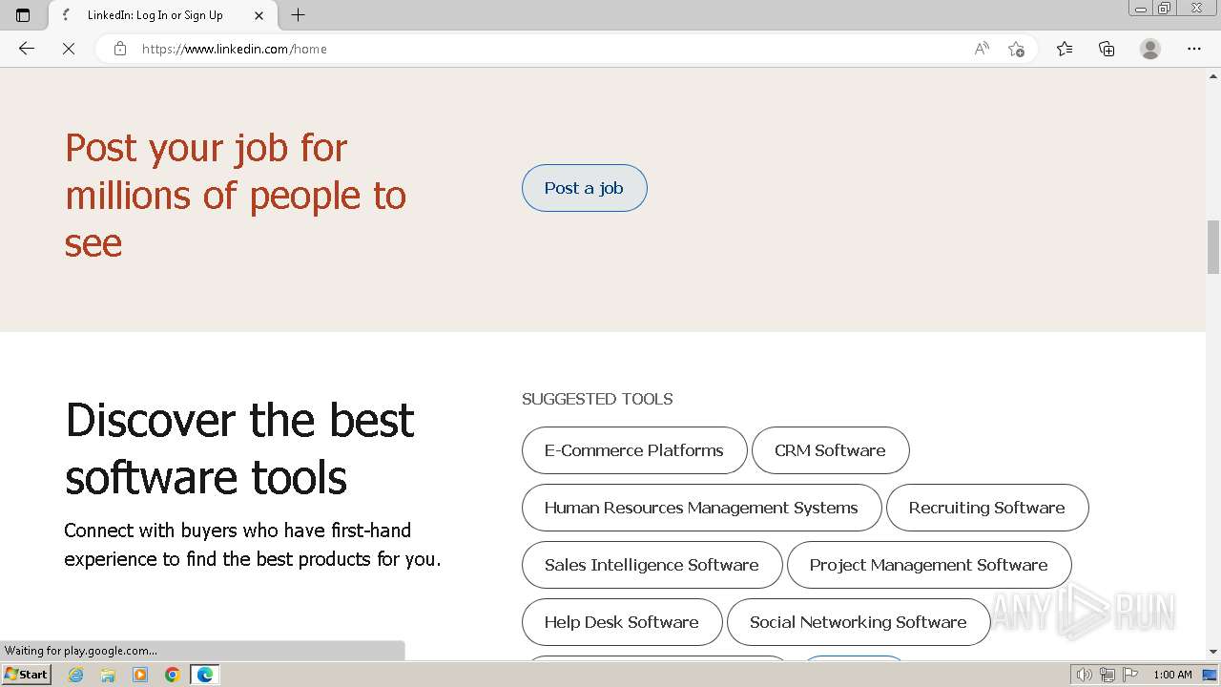The image size is (1221, 687).
Task: Click the SUGGESTED TOOLS heading
Action: tap(597, 399)
